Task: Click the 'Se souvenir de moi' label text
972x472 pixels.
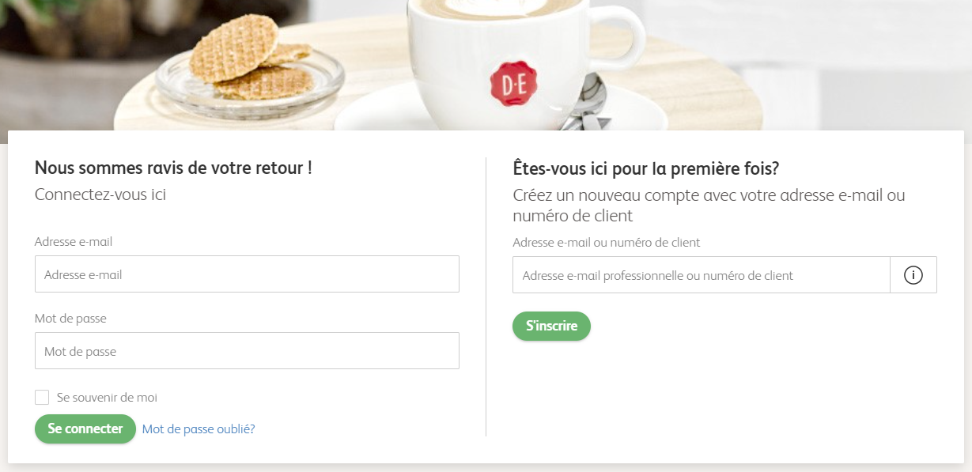Action: click(107, 398)
